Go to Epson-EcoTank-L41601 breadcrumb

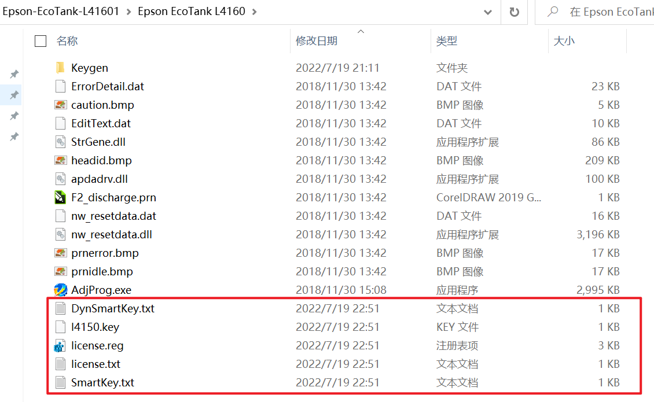(x=61, y=11)
